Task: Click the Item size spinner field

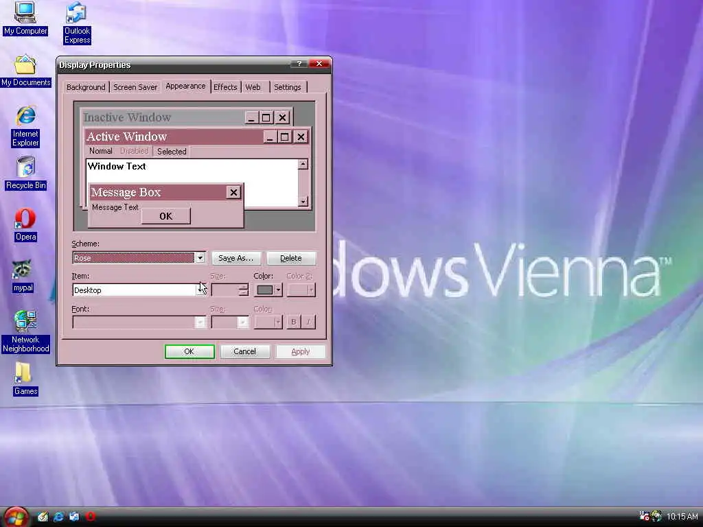Action: tap(229, 290)
